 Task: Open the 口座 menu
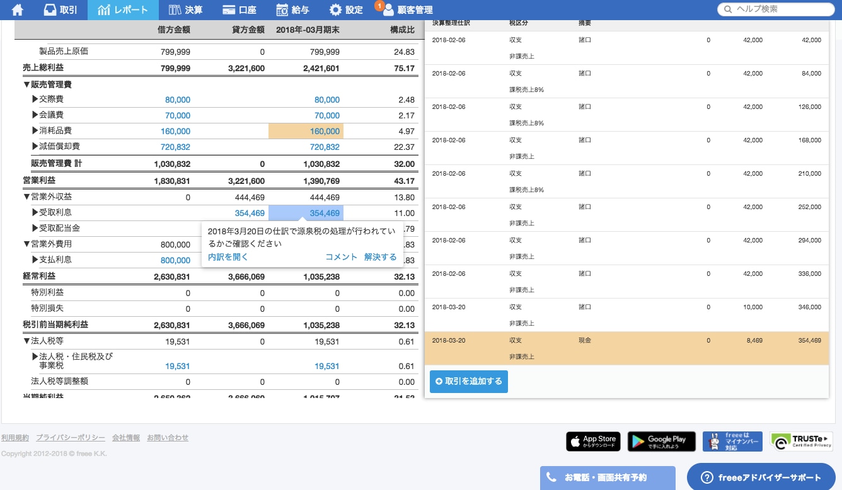239,9
